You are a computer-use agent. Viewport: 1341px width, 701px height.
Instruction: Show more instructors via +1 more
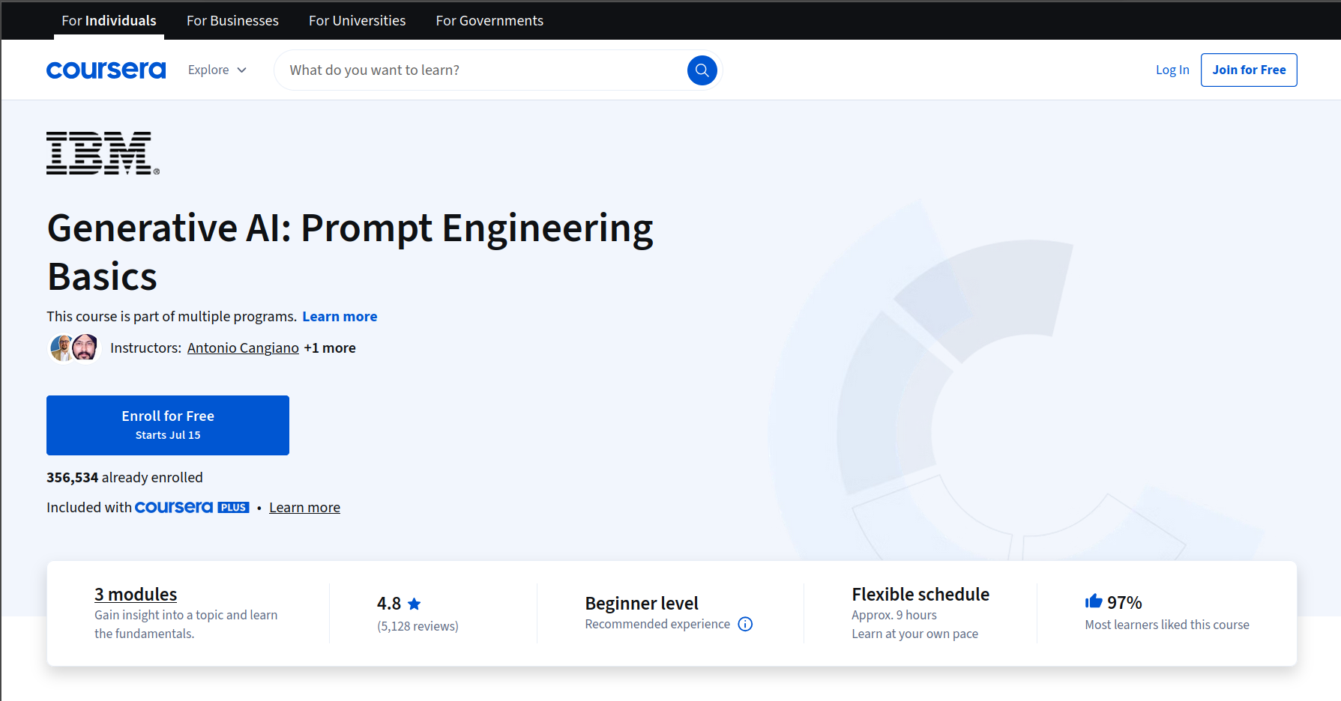[330, 348]
